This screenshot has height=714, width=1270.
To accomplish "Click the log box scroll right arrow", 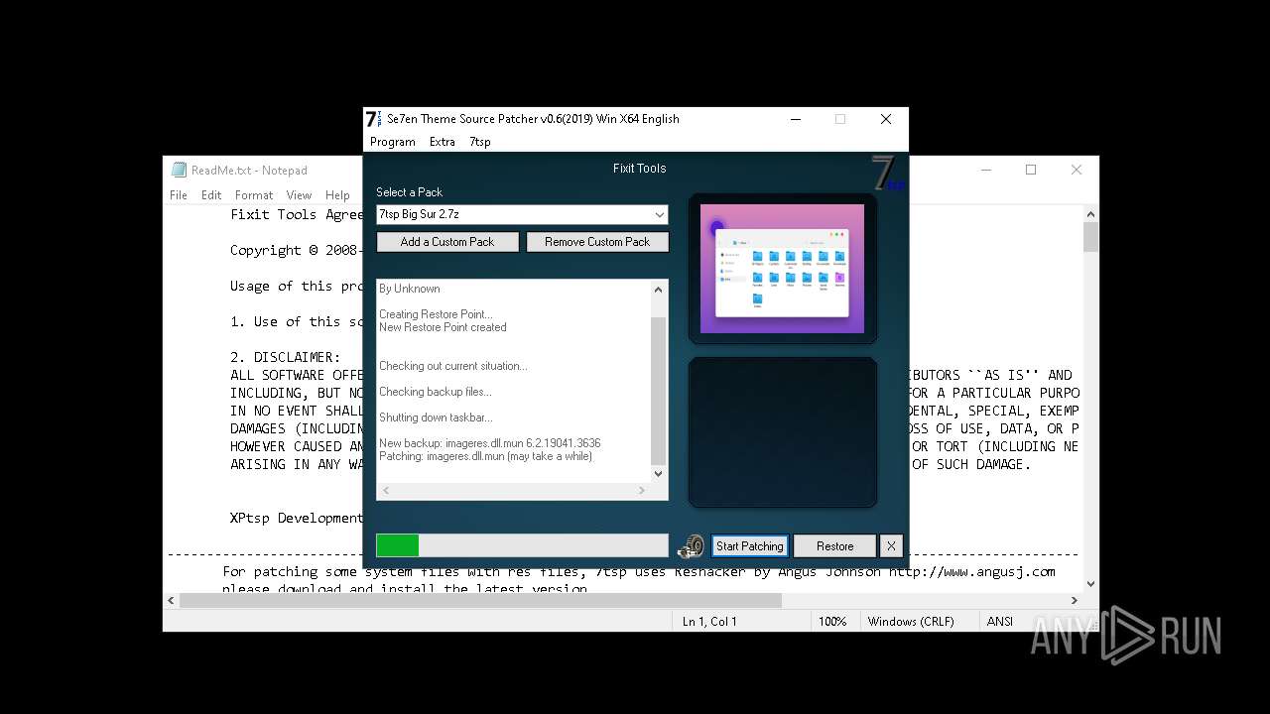I will click(642, 491).
